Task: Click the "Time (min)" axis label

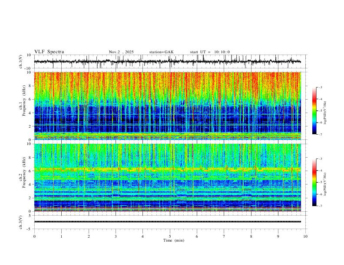Action: point(174,240)
